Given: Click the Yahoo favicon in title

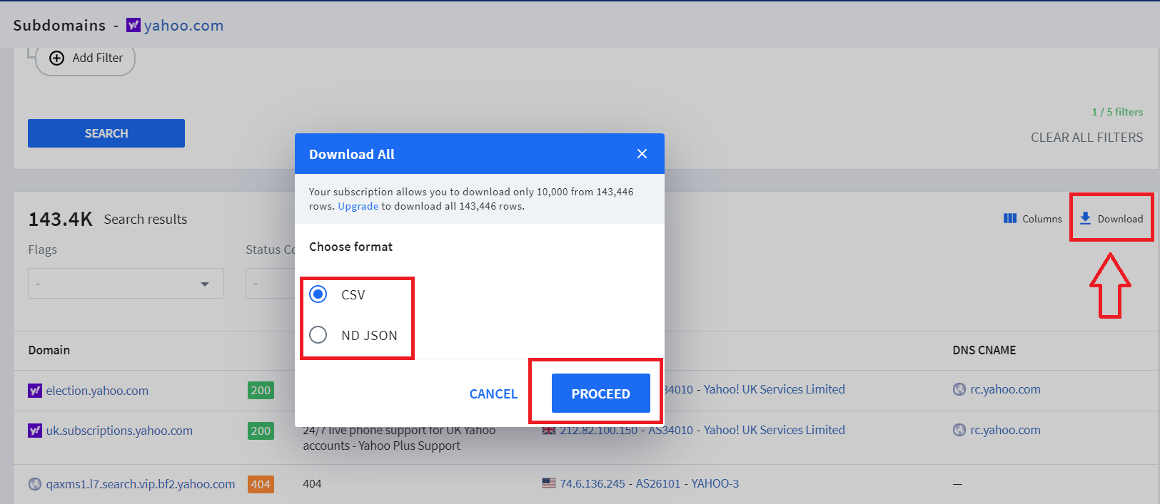Looking at the screenshot, I should click(133, 25).
